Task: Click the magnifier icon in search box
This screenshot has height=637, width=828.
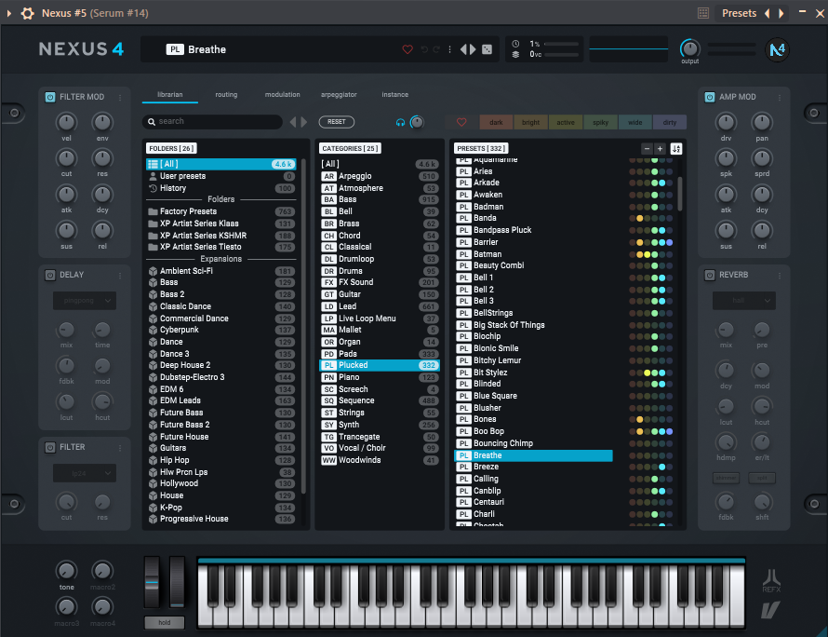Action: click(x=152, y=122)
